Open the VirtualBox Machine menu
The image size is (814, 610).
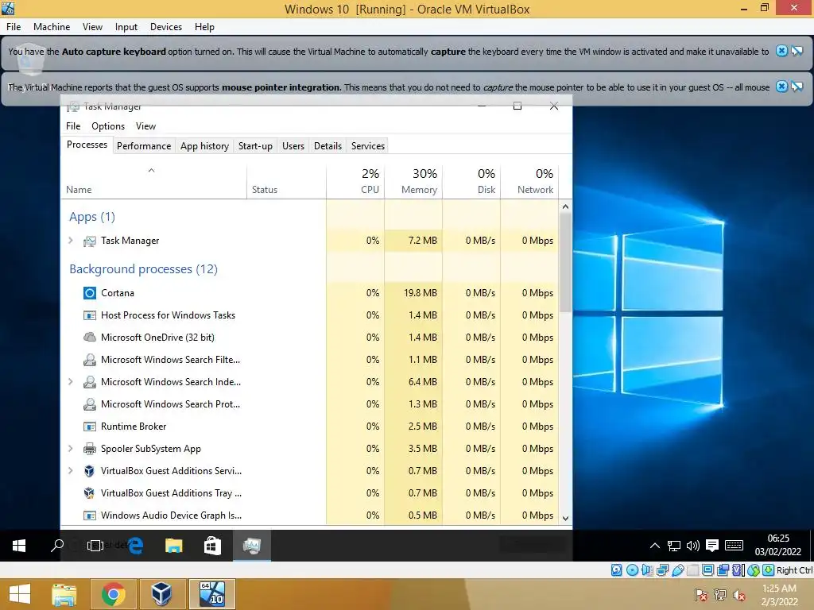(52, 27)
